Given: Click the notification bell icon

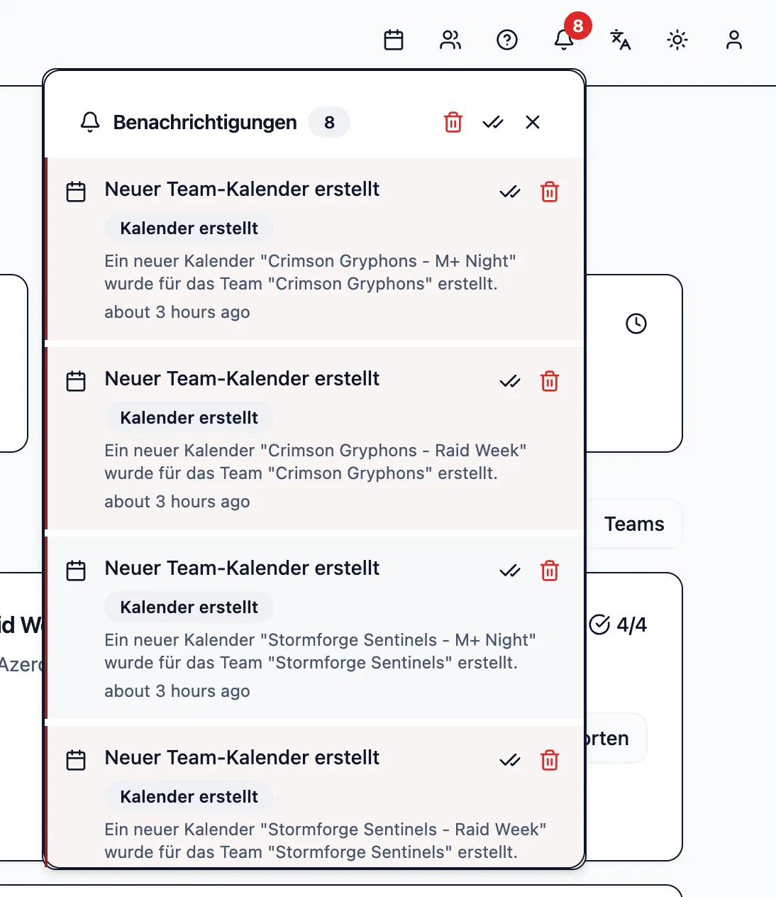Looking at the screenshot, I should click(564, 40).
